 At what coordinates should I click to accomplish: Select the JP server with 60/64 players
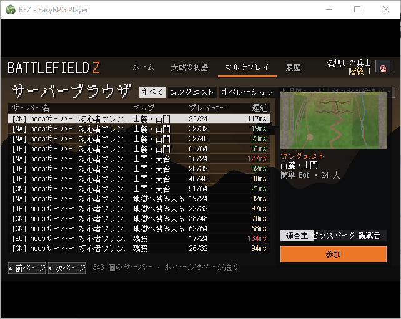click(139, 149)
